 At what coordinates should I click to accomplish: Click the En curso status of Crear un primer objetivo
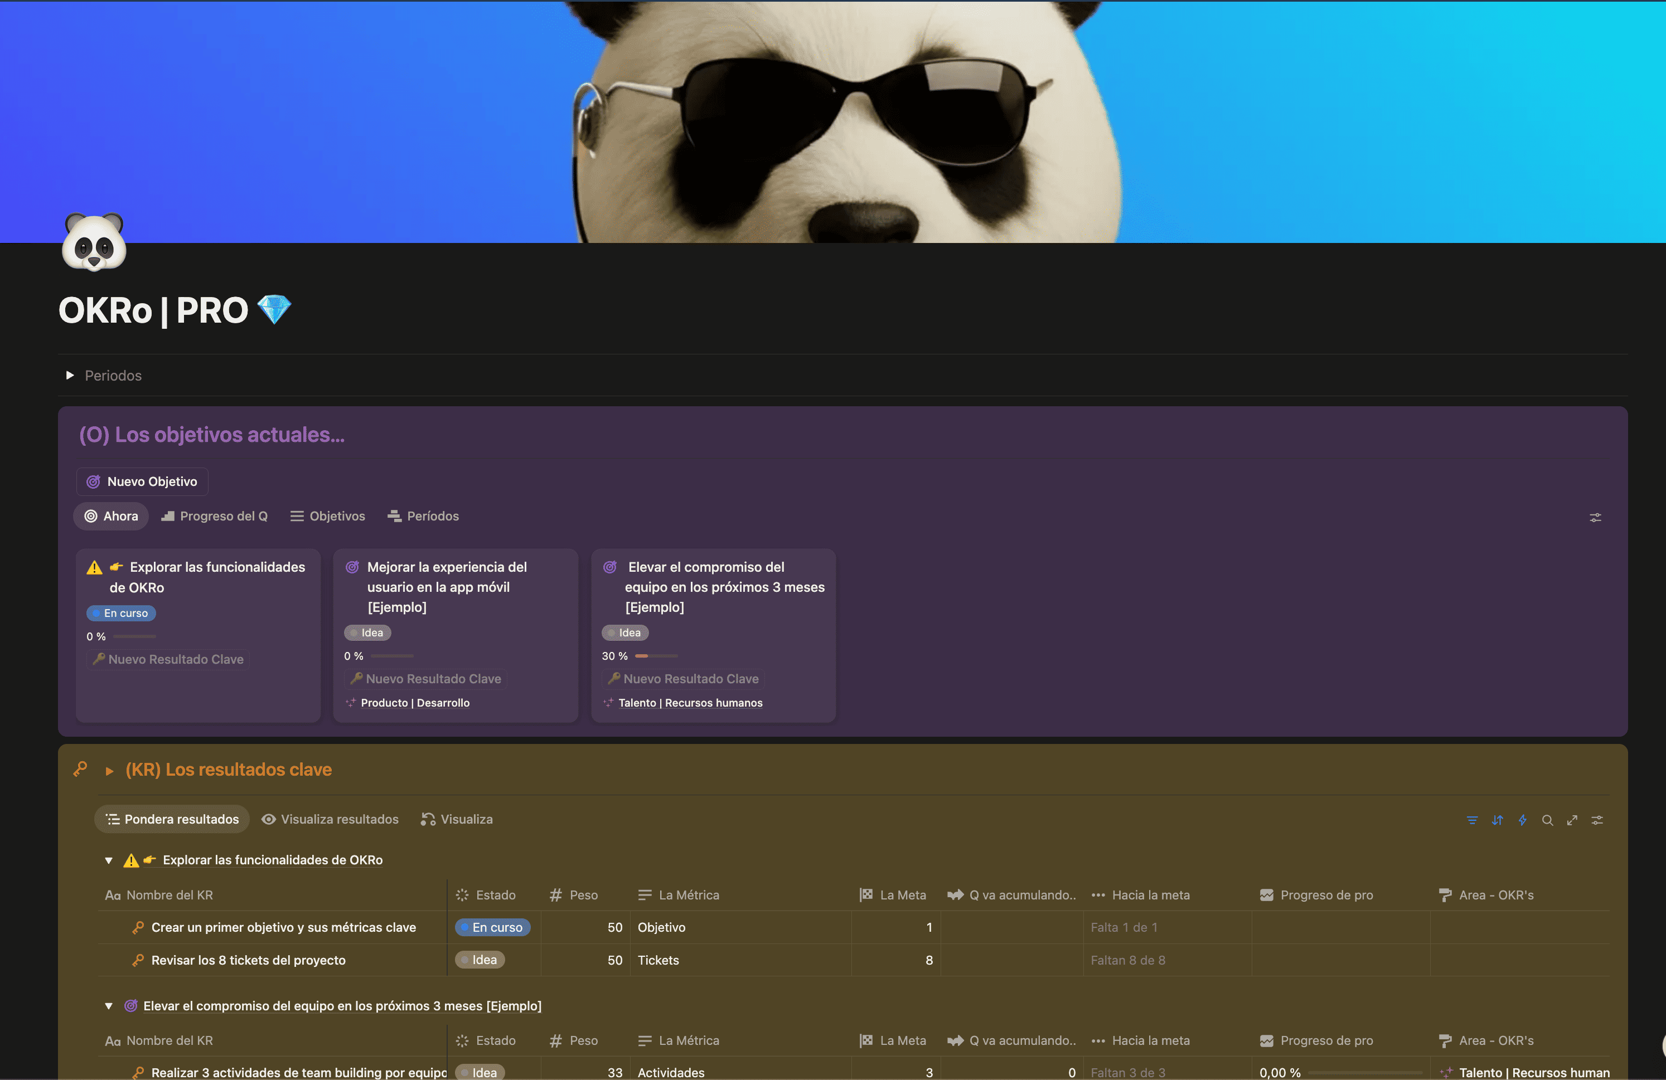click(x=492, y=927)
